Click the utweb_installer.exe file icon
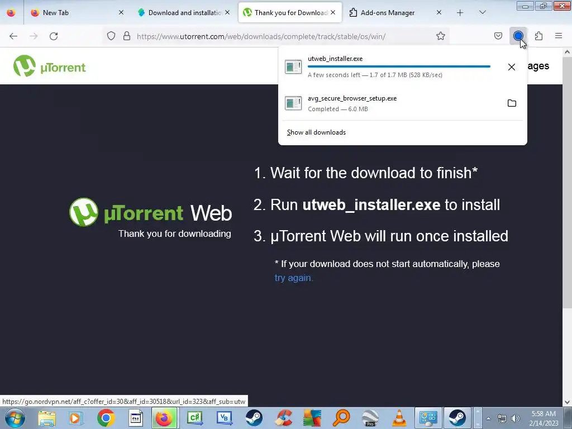 (293, 67)
